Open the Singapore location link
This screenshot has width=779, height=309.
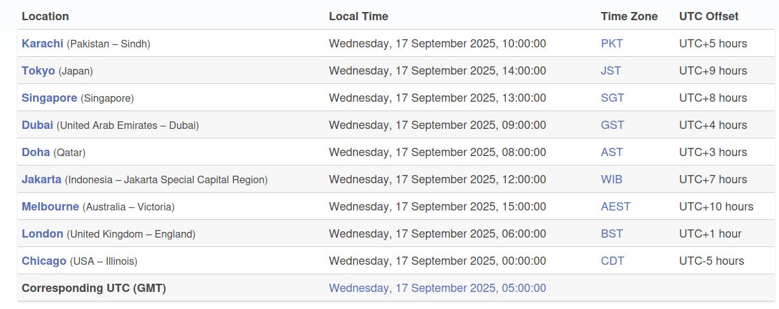pos(49,98)
